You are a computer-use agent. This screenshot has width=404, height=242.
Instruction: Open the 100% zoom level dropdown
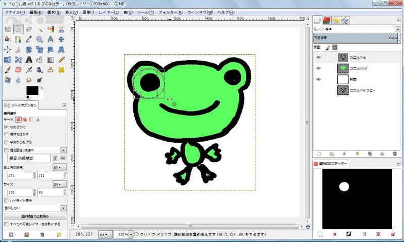pos(131,234)
